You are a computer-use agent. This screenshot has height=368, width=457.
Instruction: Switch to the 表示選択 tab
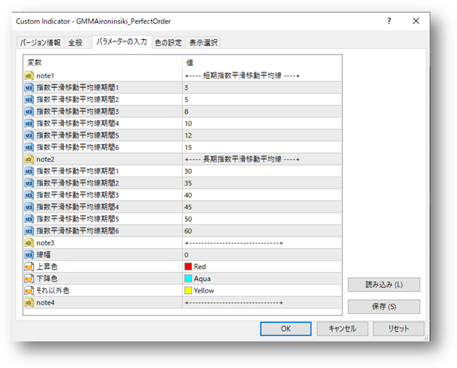click(x=203, y=43)
